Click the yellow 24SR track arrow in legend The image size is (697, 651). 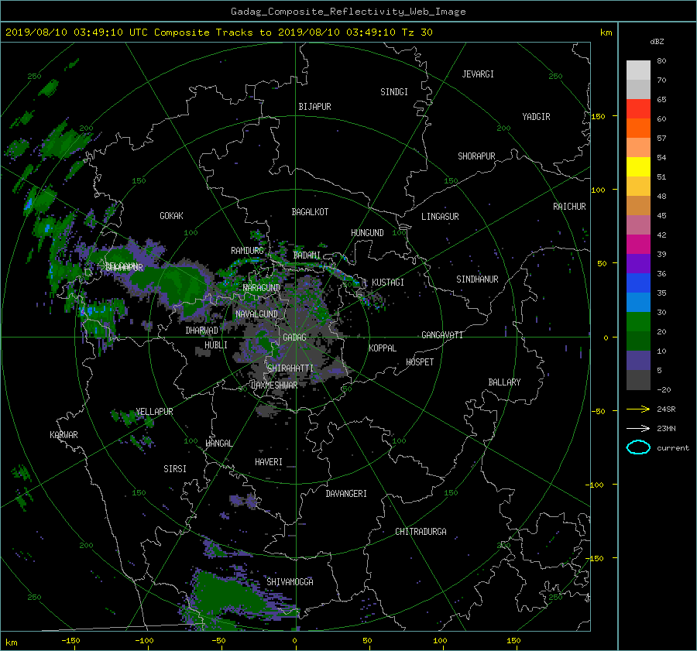pos(638,409)
